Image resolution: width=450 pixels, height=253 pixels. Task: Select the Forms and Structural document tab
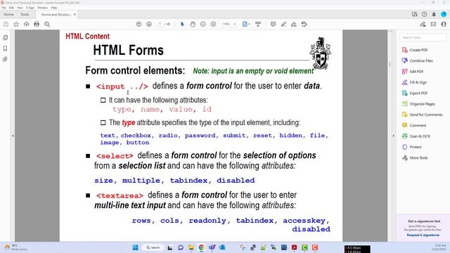coord(56,14)
